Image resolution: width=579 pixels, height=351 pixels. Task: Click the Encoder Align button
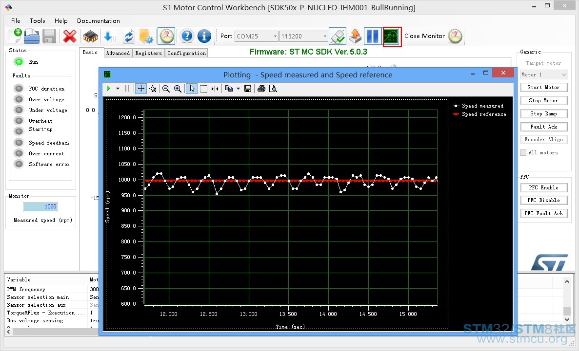(543, 139)
